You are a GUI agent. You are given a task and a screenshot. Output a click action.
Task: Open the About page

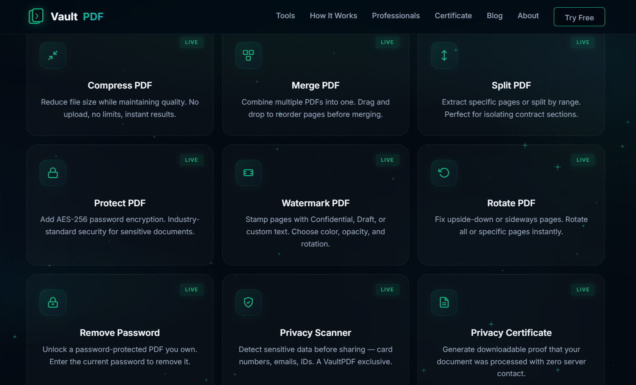528,16
